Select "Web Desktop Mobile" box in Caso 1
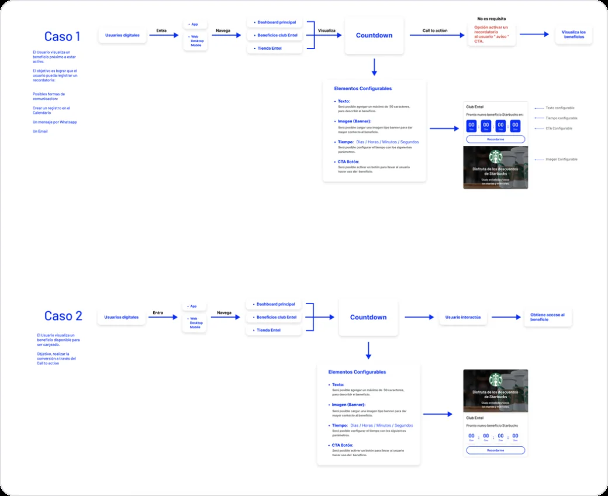Viewport: 608px width, 496px height. pyautogui.click(x=196, y=41)
